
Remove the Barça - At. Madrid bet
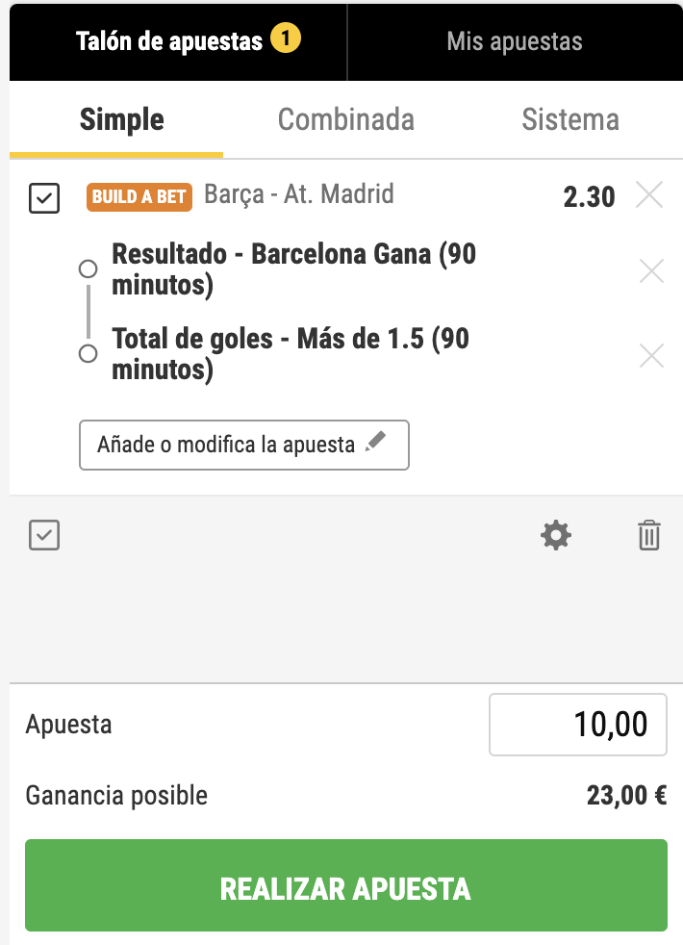tap(650, 196)
